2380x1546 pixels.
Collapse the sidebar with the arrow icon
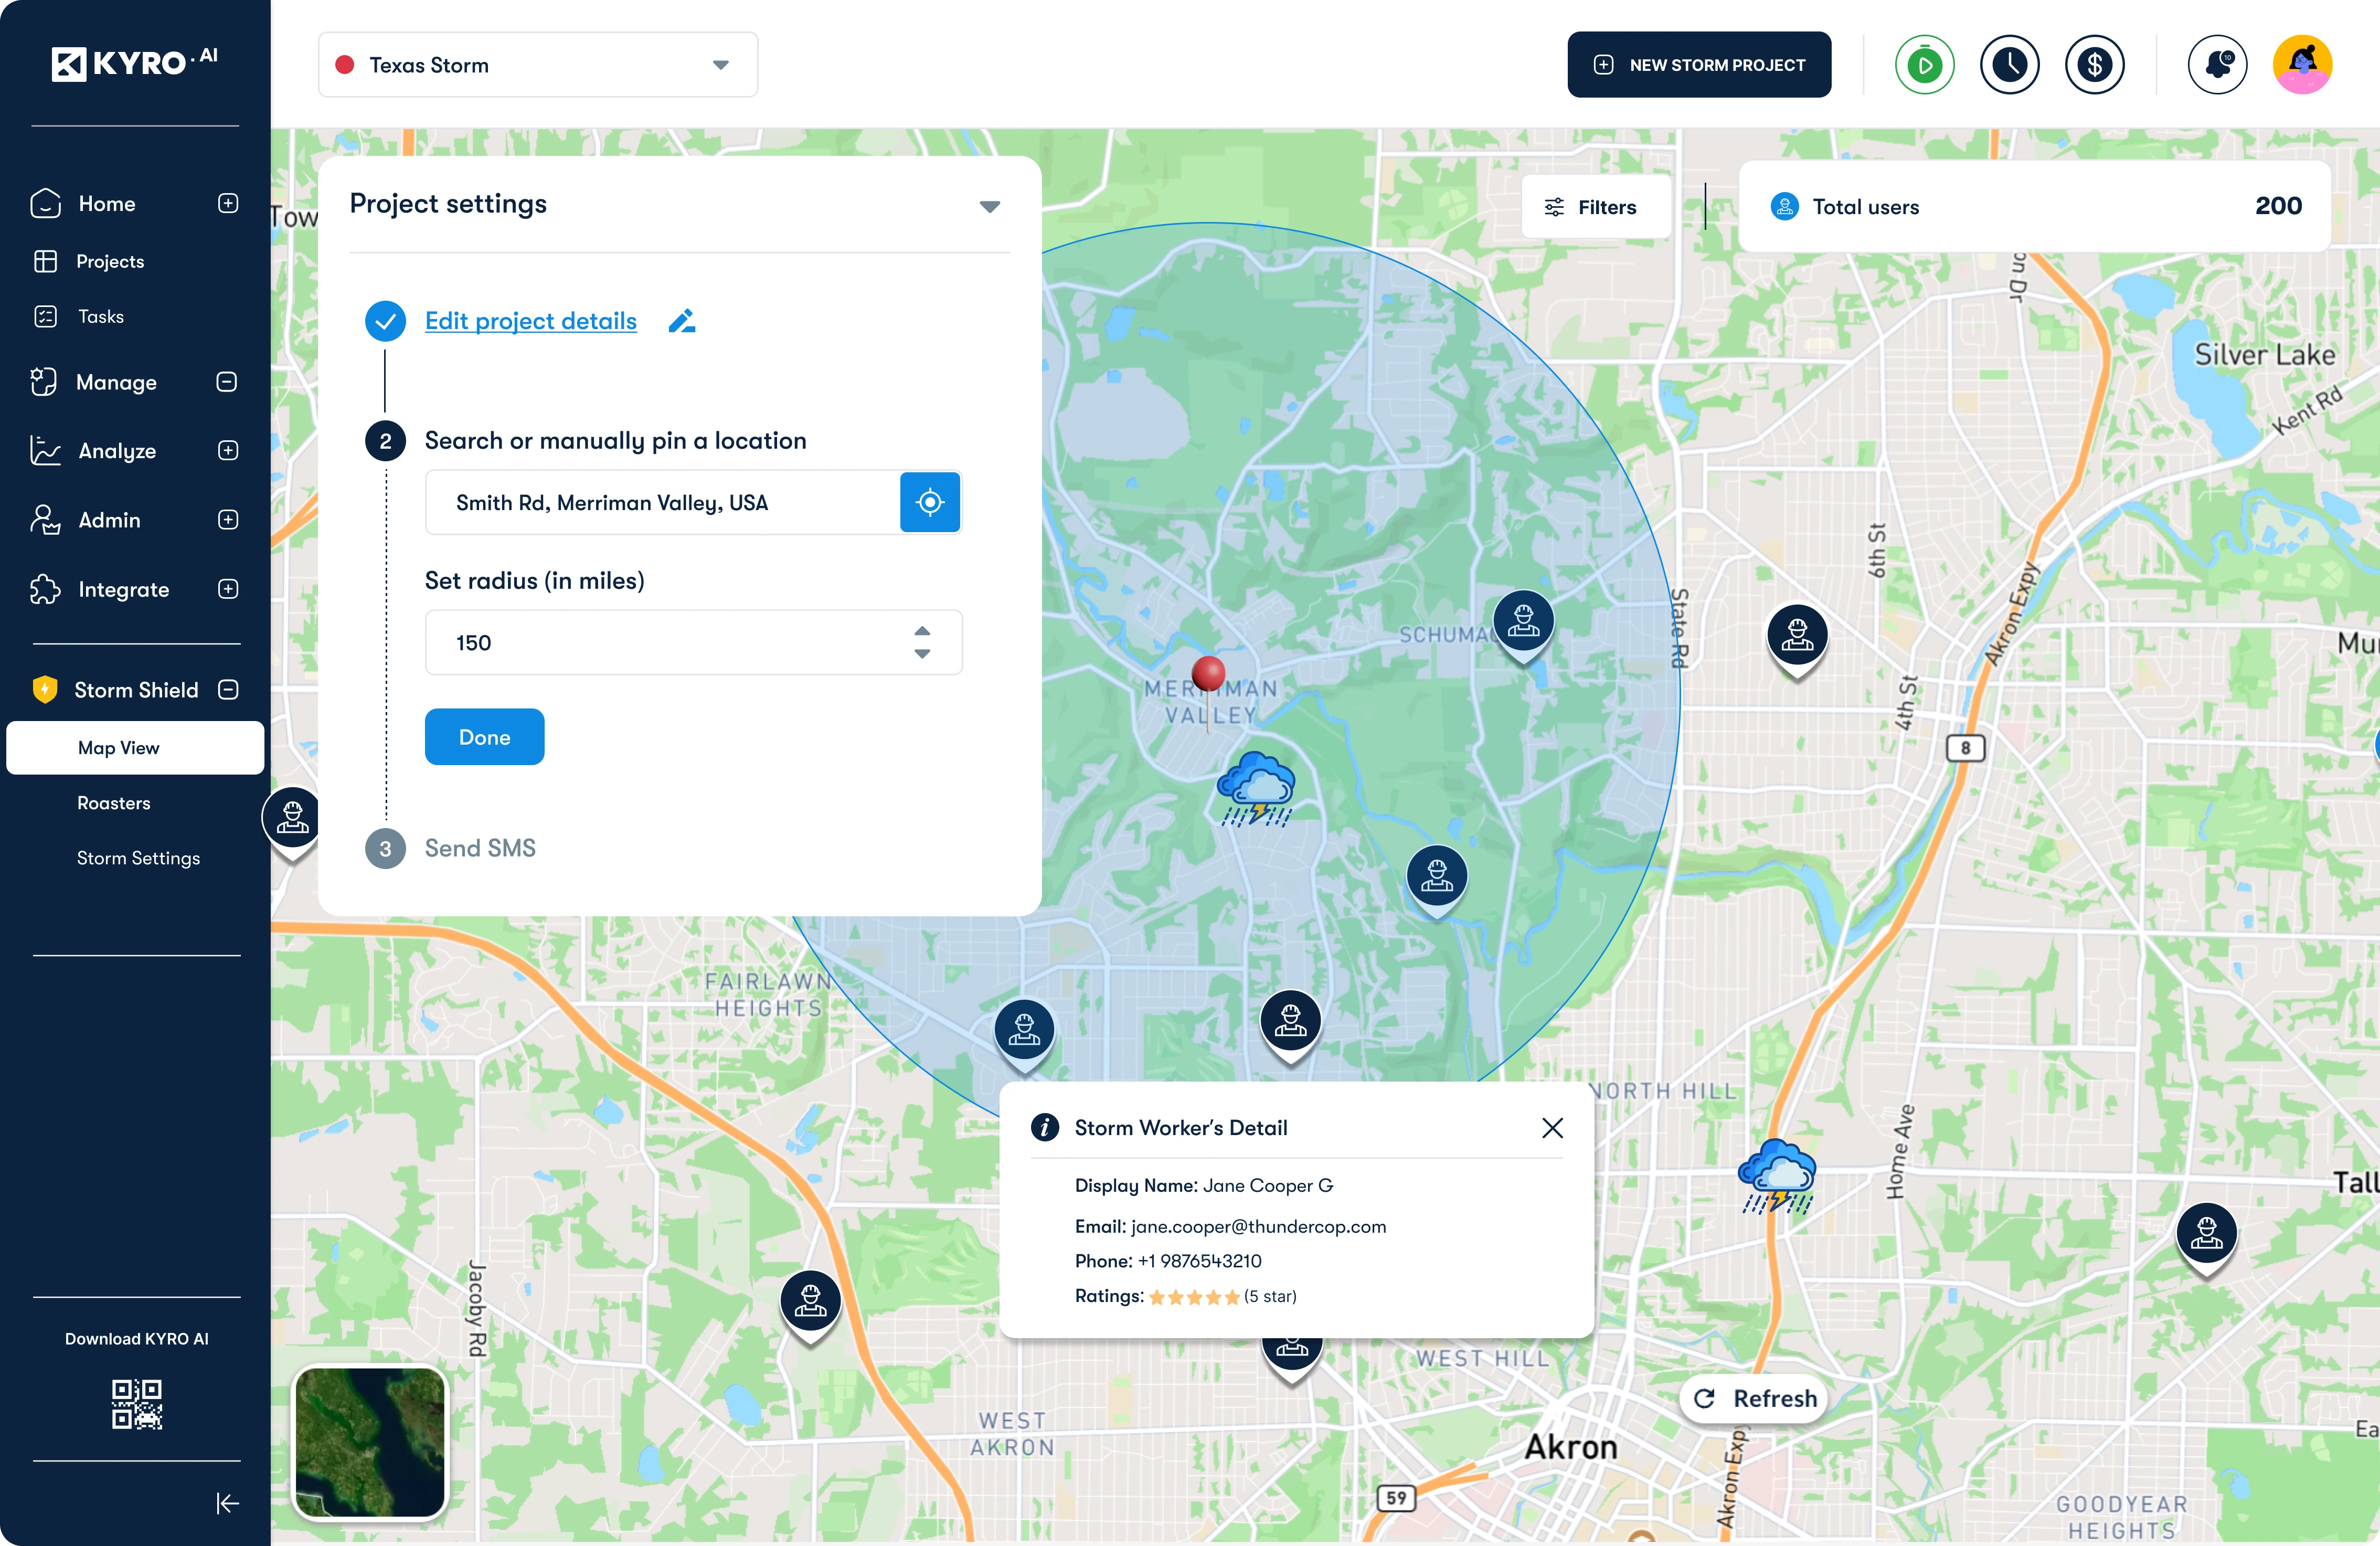227,1503
